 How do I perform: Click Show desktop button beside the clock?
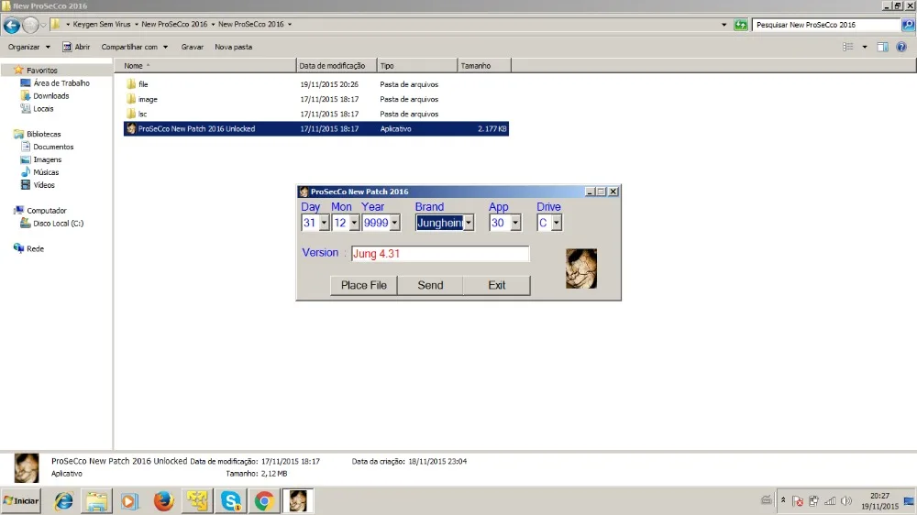909,501
